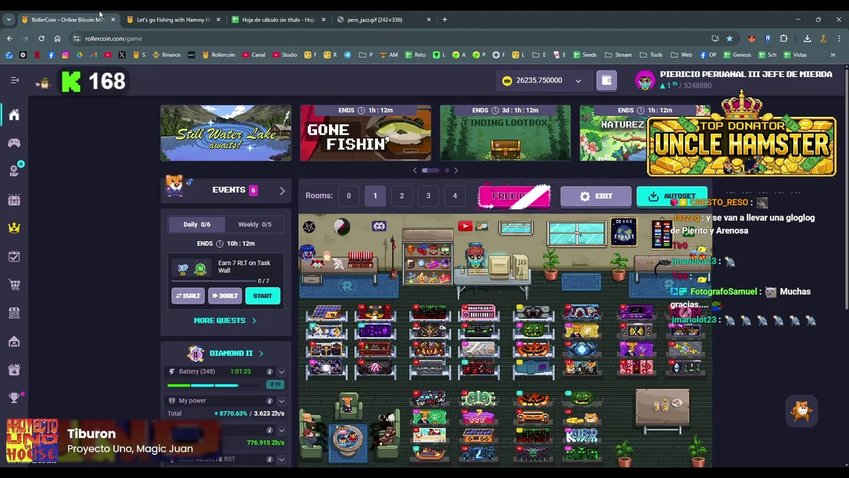
Task: Click the sidebar chest icon below rewards
Action: tap(14, 199)
